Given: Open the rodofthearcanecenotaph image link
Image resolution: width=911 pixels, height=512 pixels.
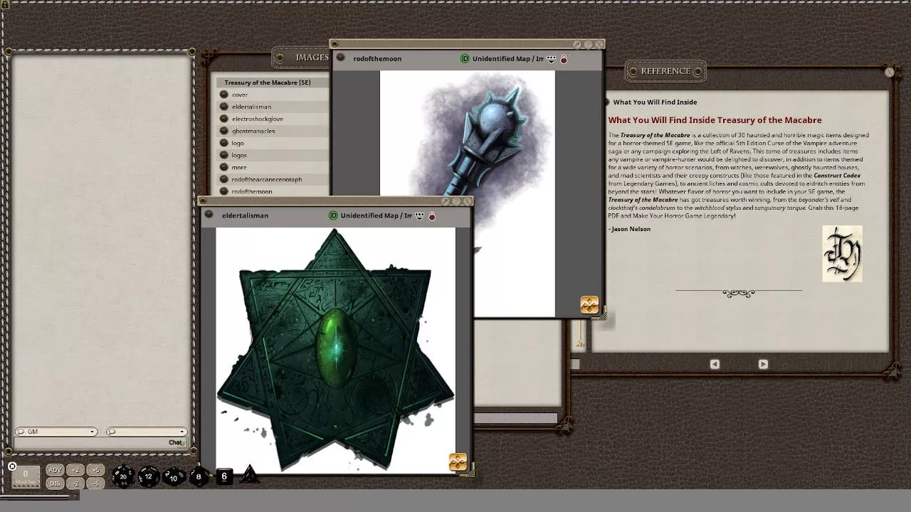Looking at the screenshot, I should coord(224,179).
